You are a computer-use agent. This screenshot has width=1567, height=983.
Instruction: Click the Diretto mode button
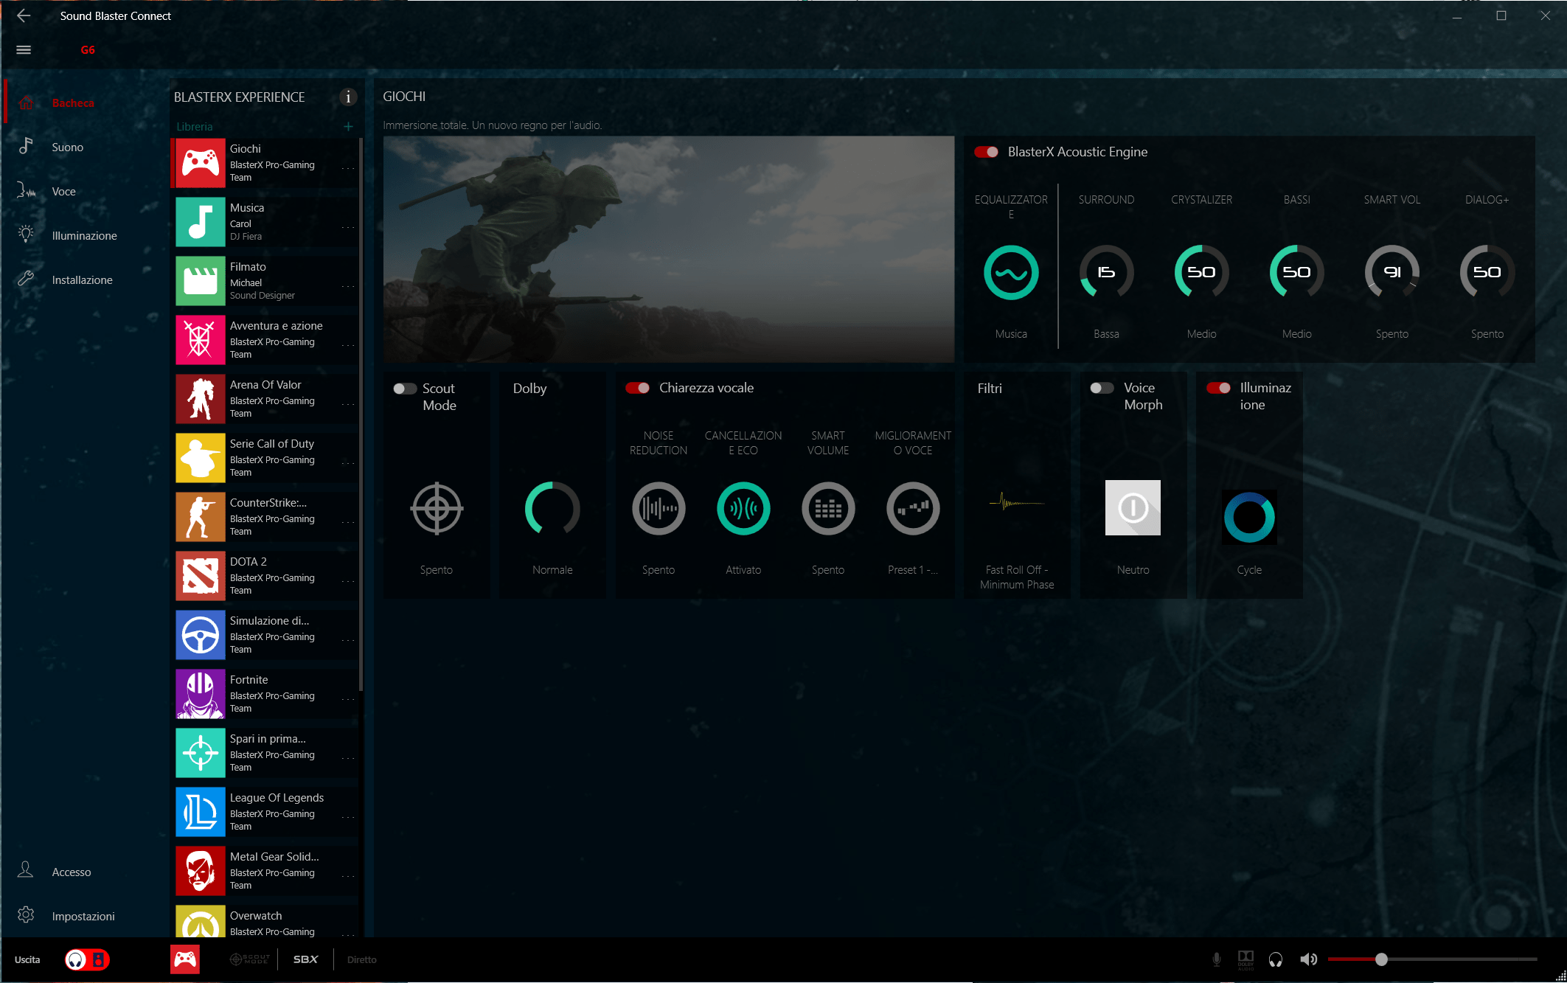361,959
